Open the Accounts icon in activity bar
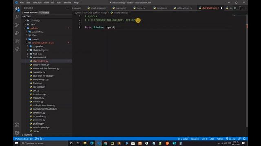261x146 pixels. [x=17, y=125]
